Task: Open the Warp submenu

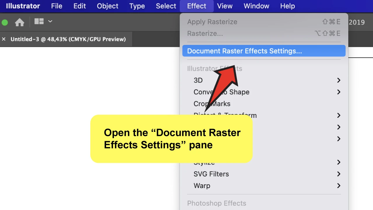Action: click(x=264, y=185)
